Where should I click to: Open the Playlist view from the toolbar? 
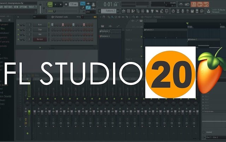pyautogui.click(x=124, y=11)
